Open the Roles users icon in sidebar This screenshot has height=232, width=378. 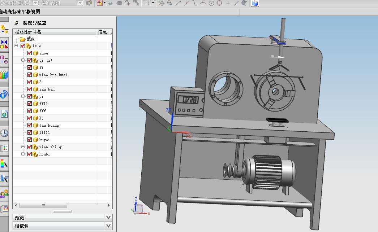pos(4,194)
